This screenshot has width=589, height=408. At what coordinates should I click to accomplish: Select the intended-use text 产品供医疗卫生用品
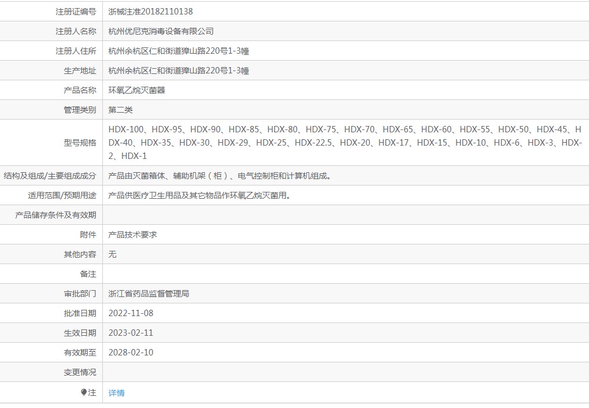pyautogui.click(x=199, y=195)
